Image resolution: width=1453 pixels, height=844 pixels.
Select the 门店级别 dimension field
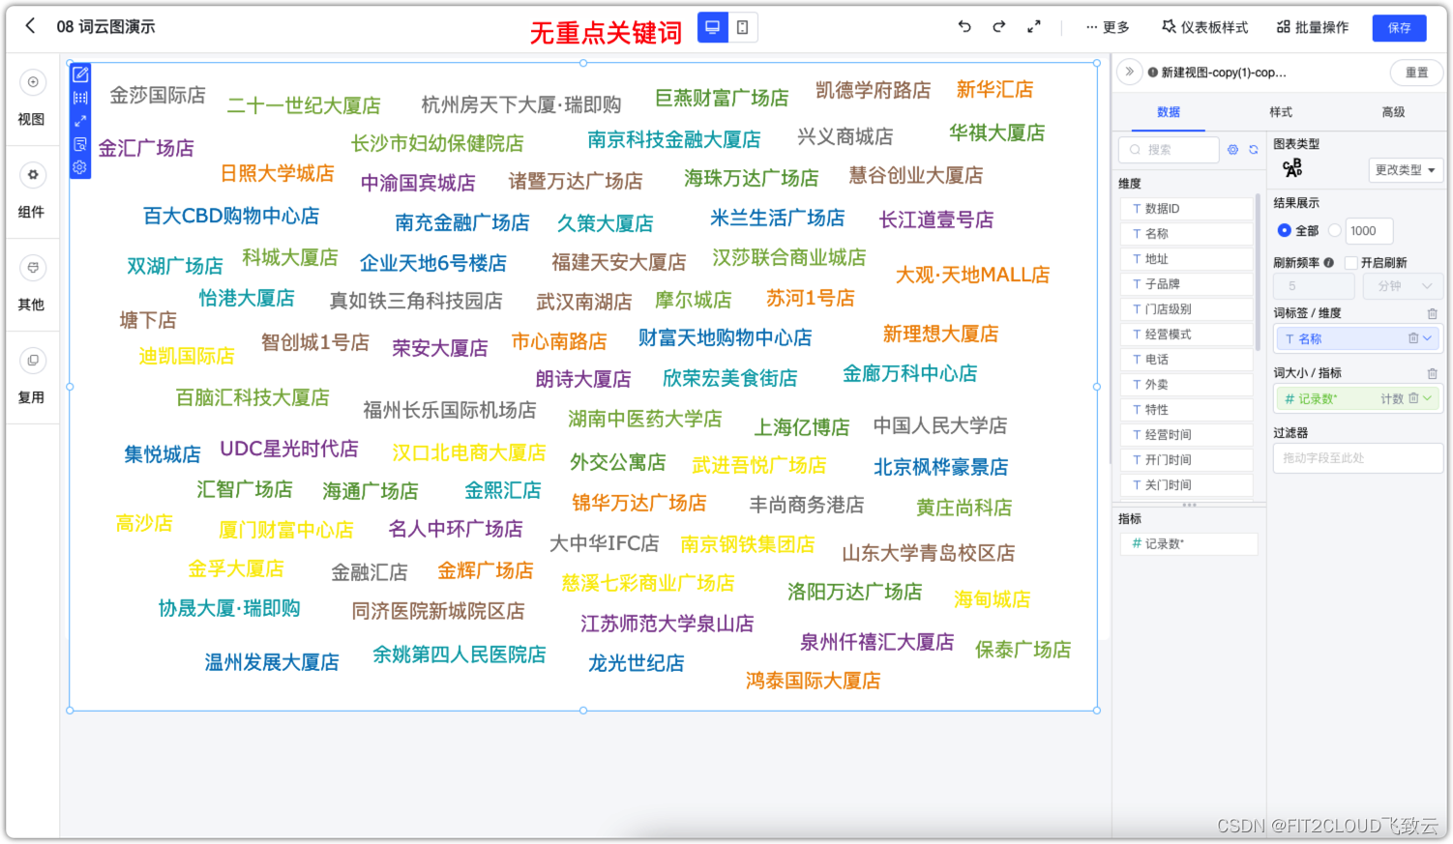click(x=1187, y=309)
